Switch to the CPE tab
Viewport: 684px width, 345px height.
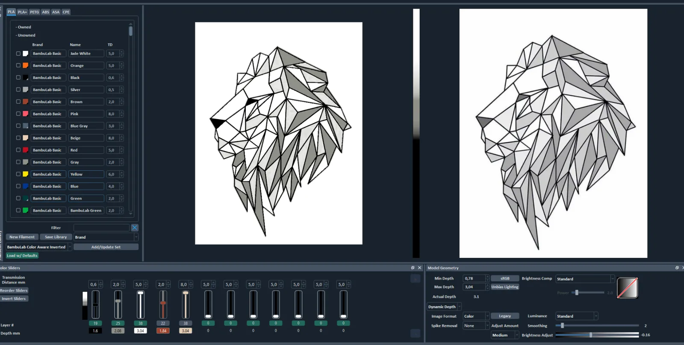[x=66, y=12]
